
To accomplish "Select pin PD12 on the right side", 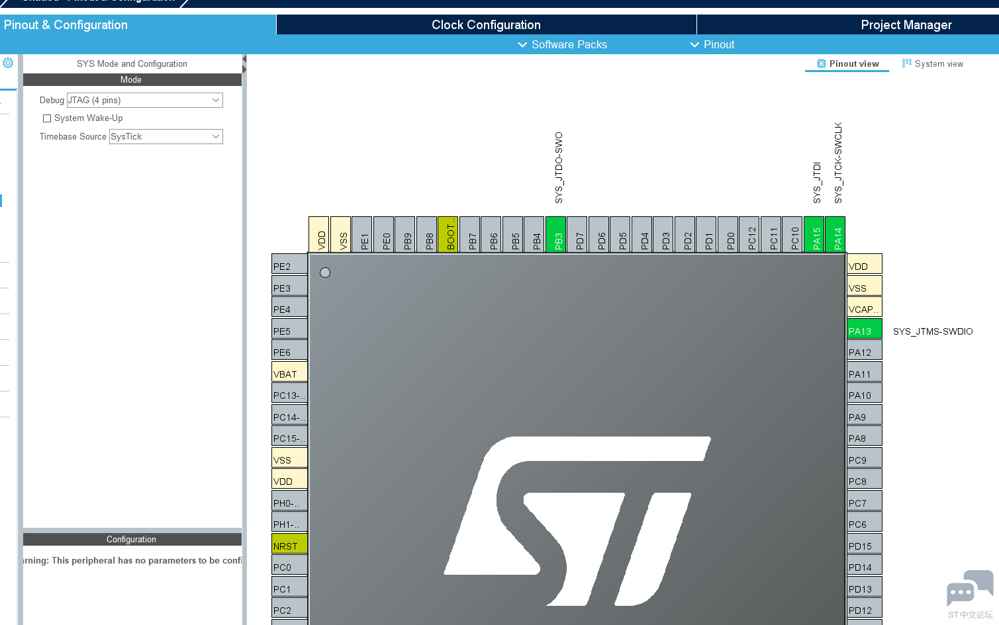I will 865,608.
